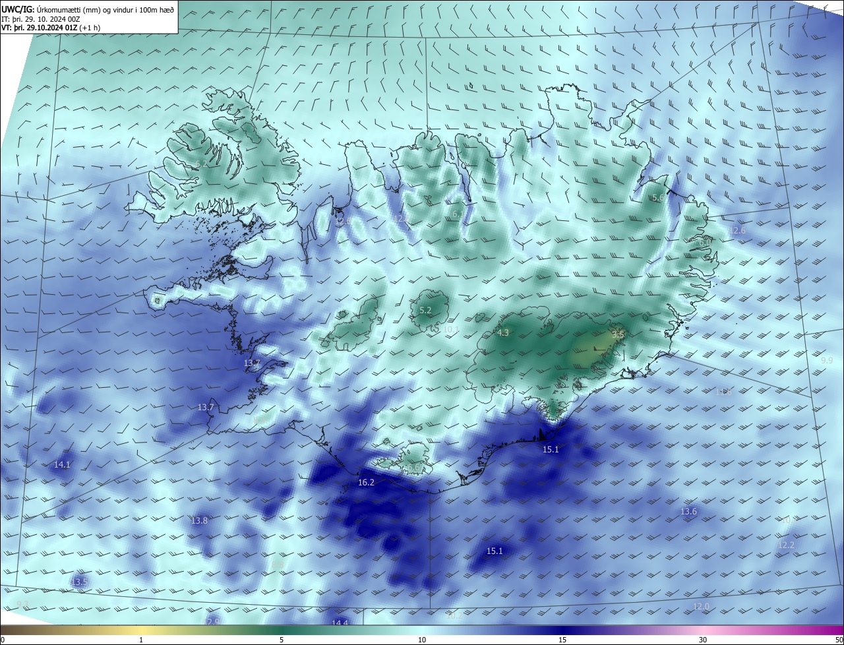Click the 6.1 value in north Iceland
844x645 pixels.
pos(458,214)
